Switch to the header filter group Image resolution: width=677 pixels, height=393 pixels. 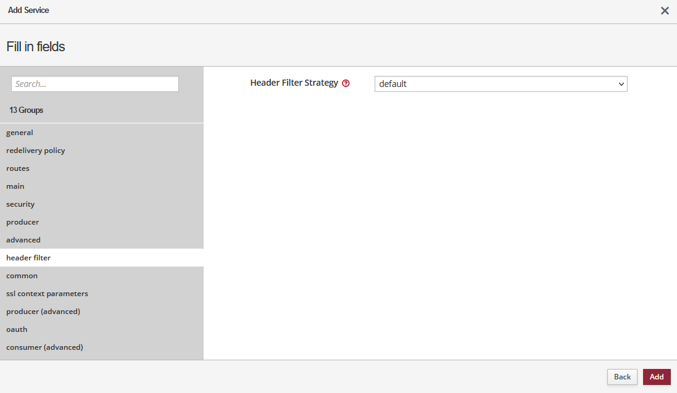click(28, 257)
